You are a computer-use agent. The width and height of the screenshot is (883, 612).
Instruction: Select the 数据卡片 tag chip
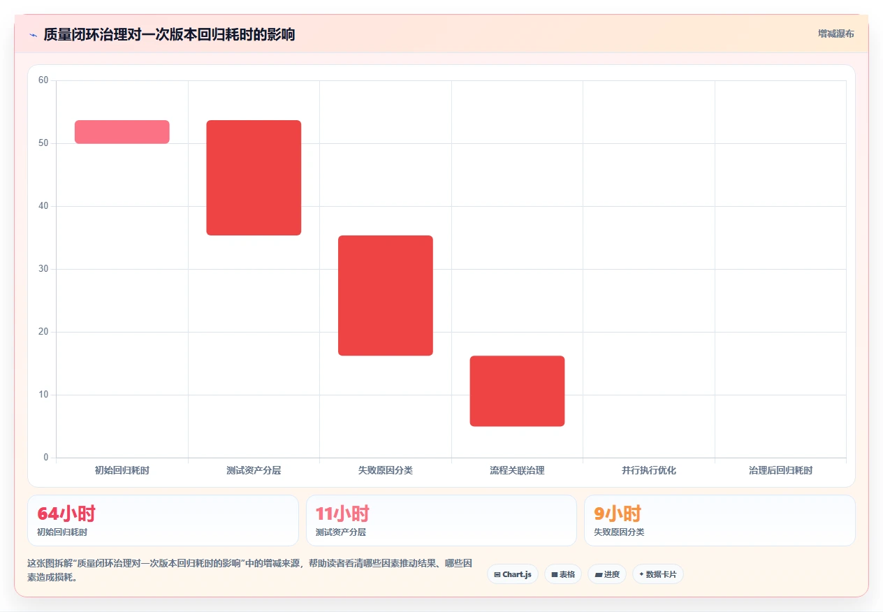coord(658,574)
